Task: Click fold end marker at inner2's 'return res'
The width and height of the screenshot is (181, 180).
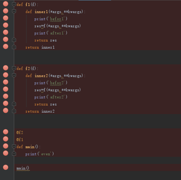Action: 14,104
